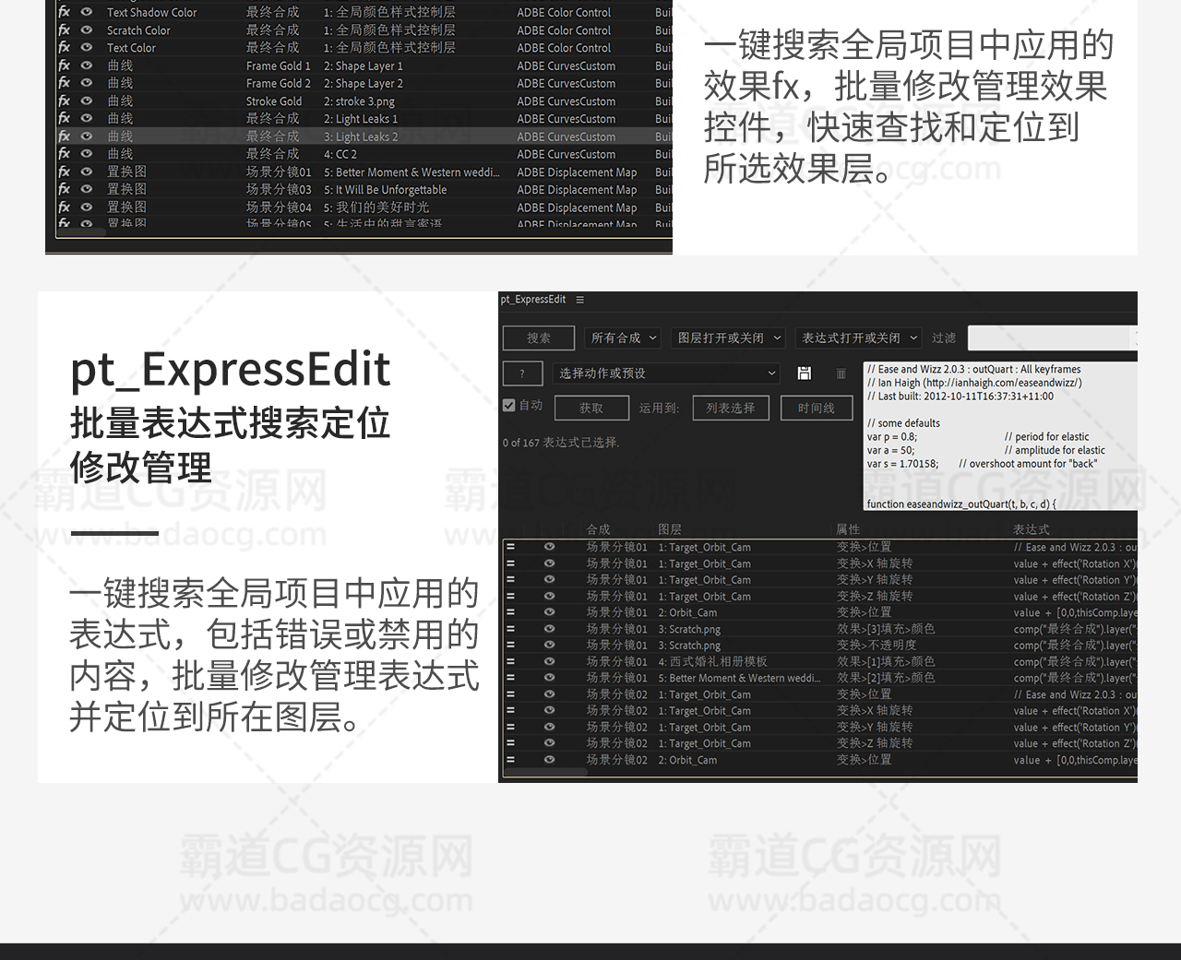This screenshot has width=1181, height=960.
Task: Select the pt_ExpressEdit panel tab title
Action: click(533, 300)
